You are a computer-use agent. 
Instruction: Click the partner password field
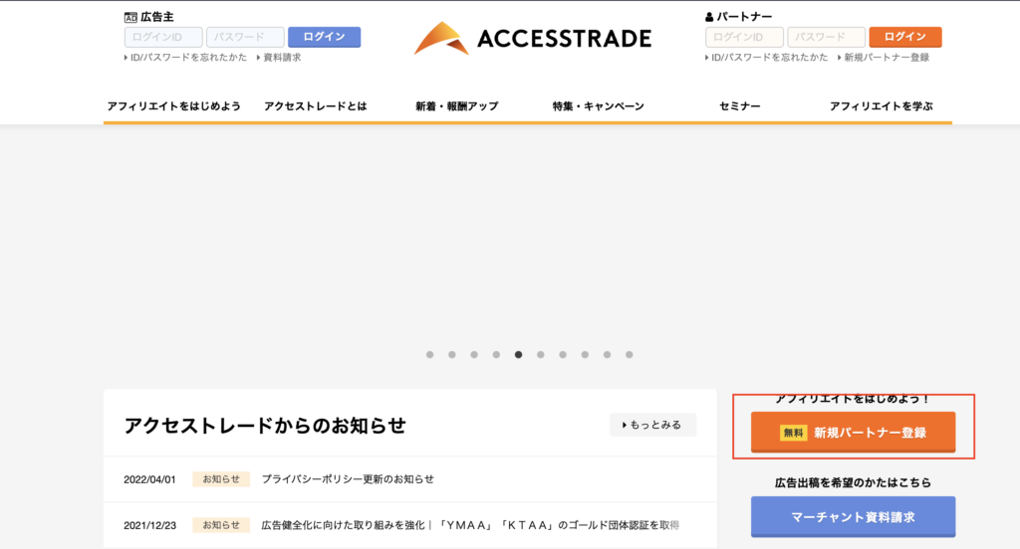point(826,37)
